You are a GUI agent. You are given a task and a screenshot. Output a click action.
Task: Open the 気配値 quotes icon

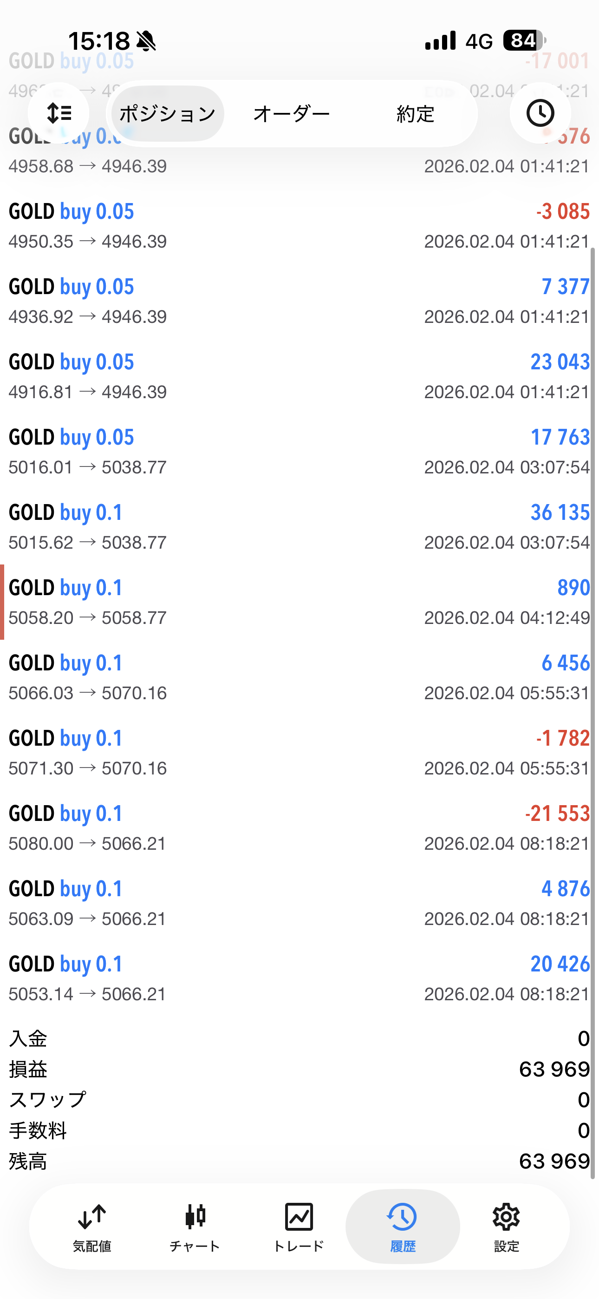[92, 1226]
